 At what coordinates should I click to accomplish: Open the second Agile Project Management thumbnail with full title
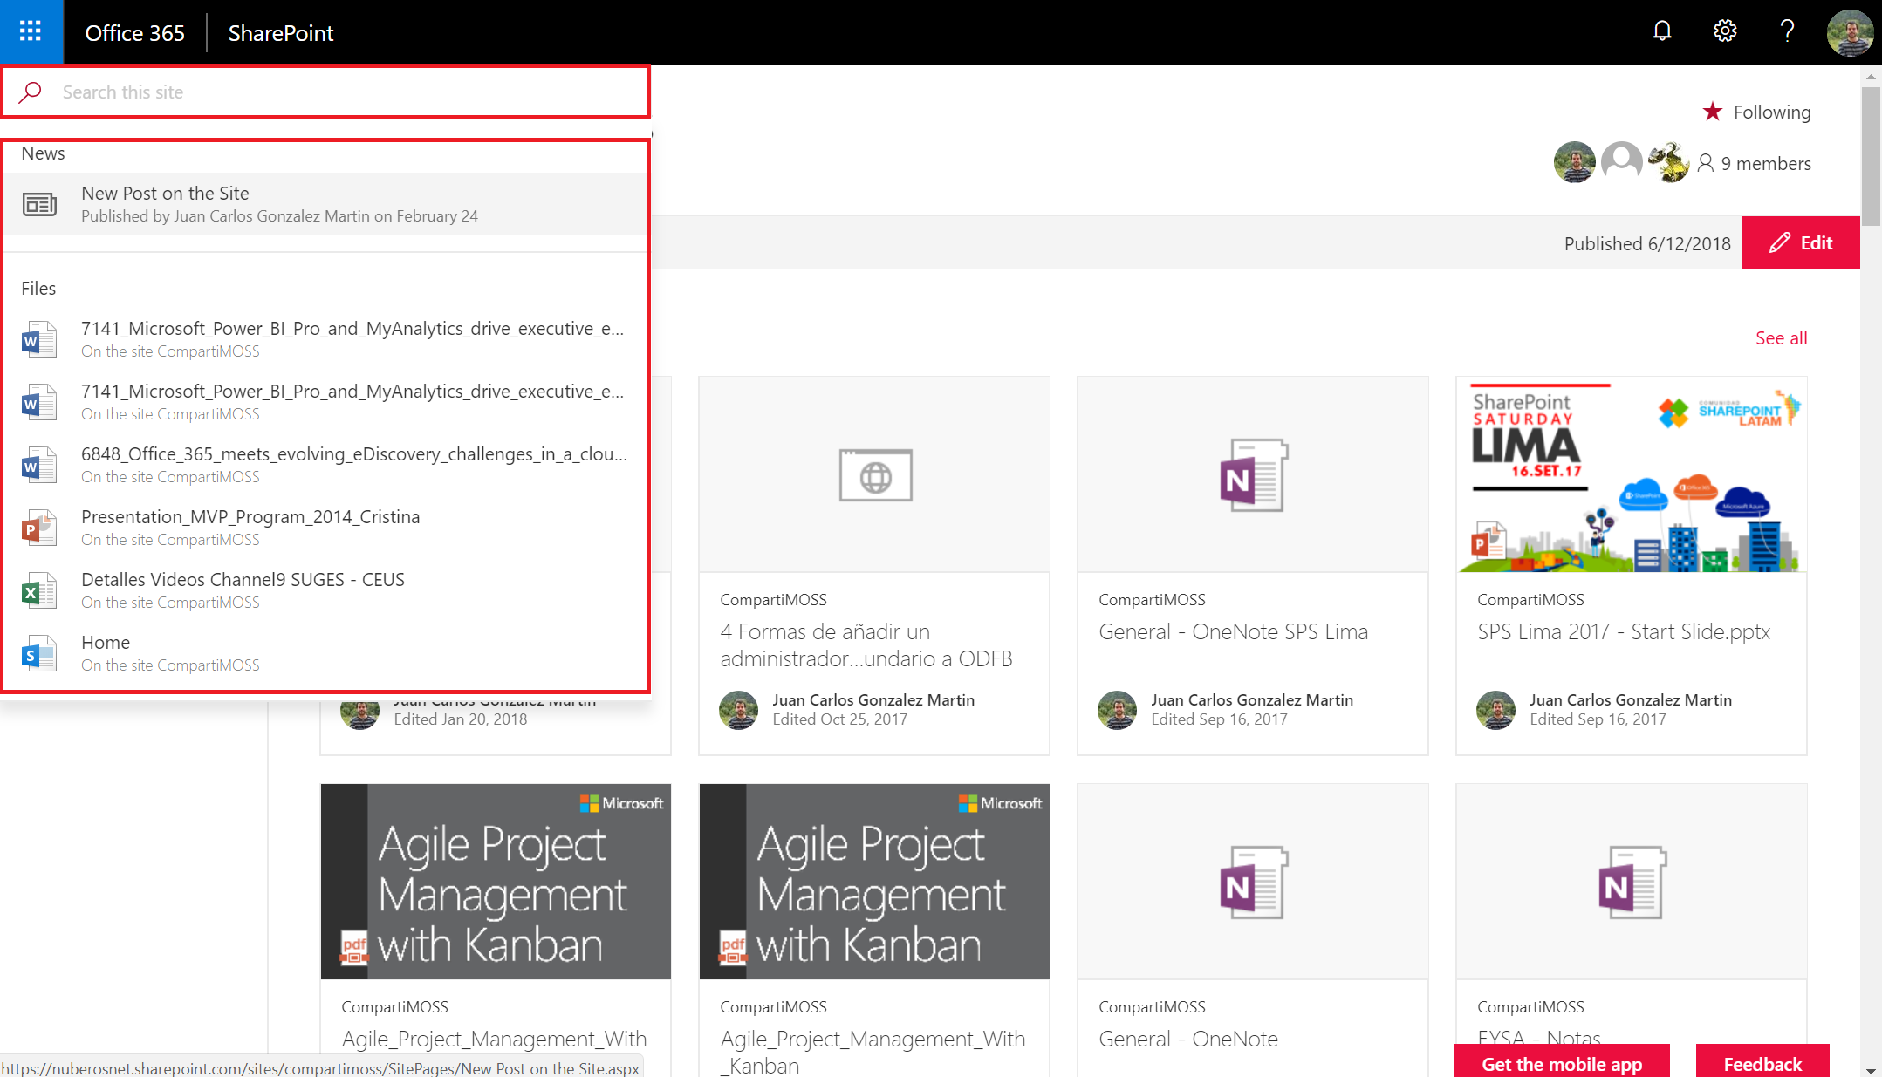(874, 882)
